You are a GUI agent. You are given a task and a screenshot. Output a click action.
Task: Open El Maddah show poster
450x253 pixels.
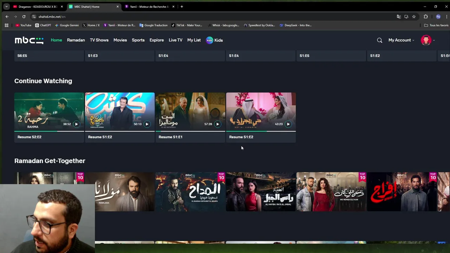190,192
